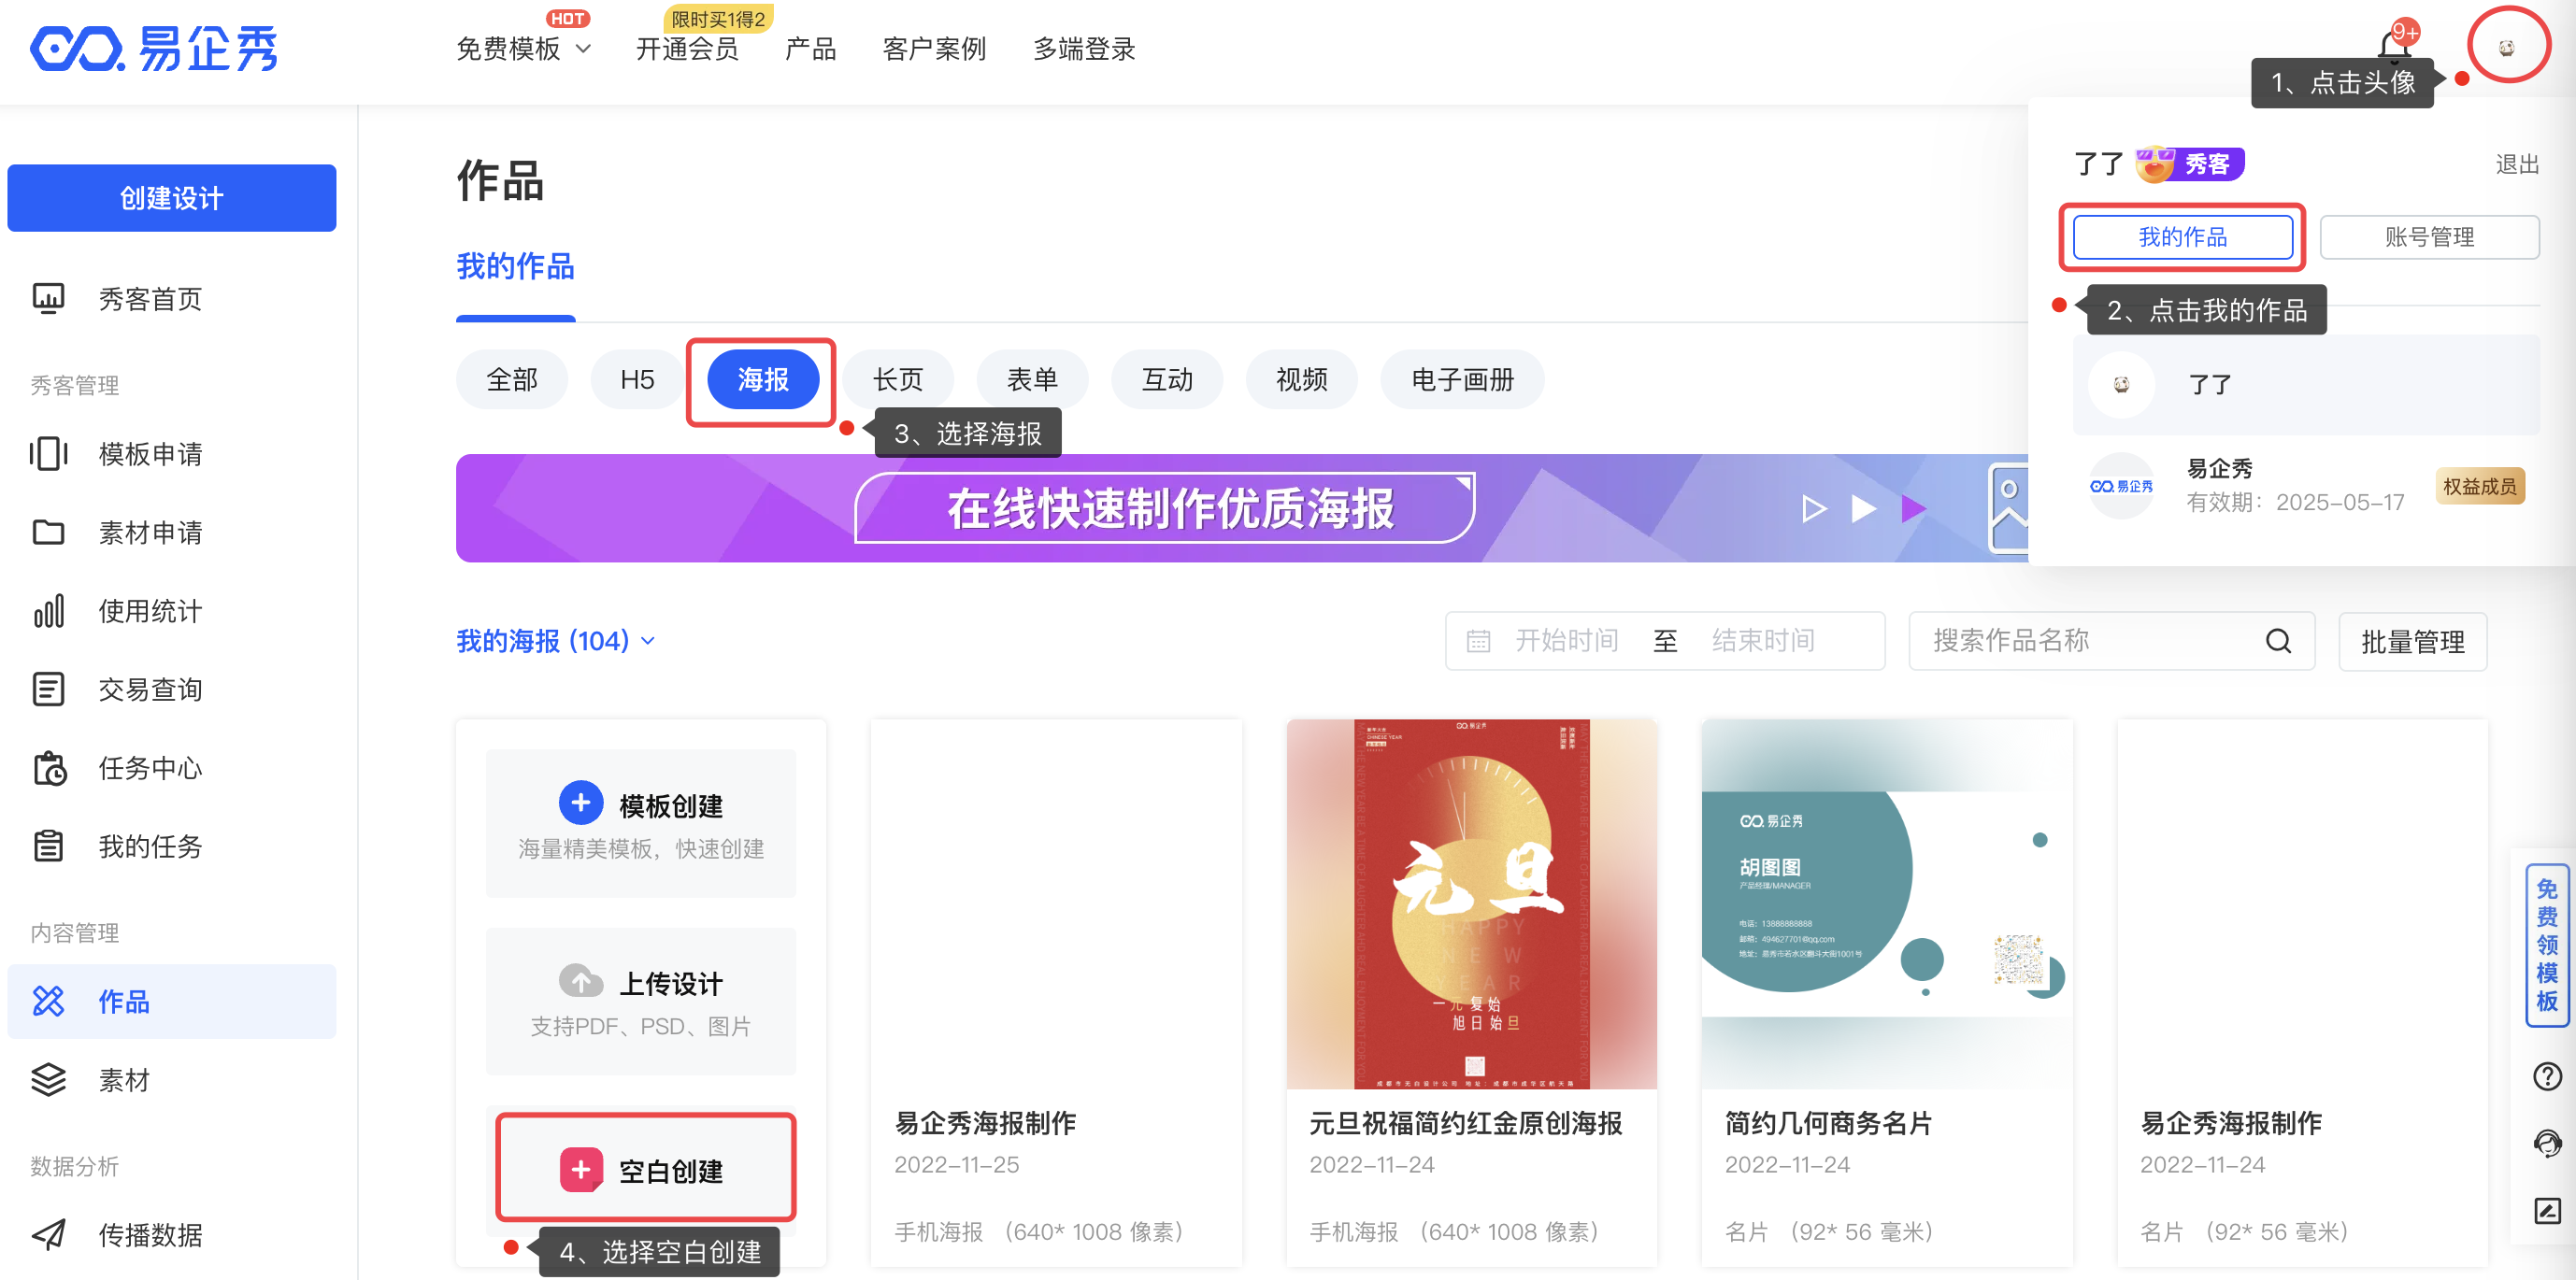The image size is (2576, 1280).
Task: Click 我的作品 button in account panel
Action: click(2183, 238)
